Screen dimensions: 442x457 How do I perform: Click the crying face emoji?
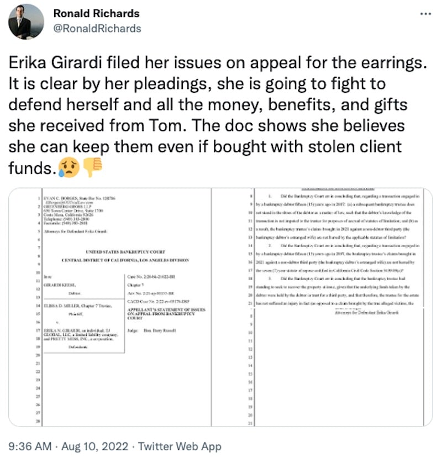coord(69,168)
